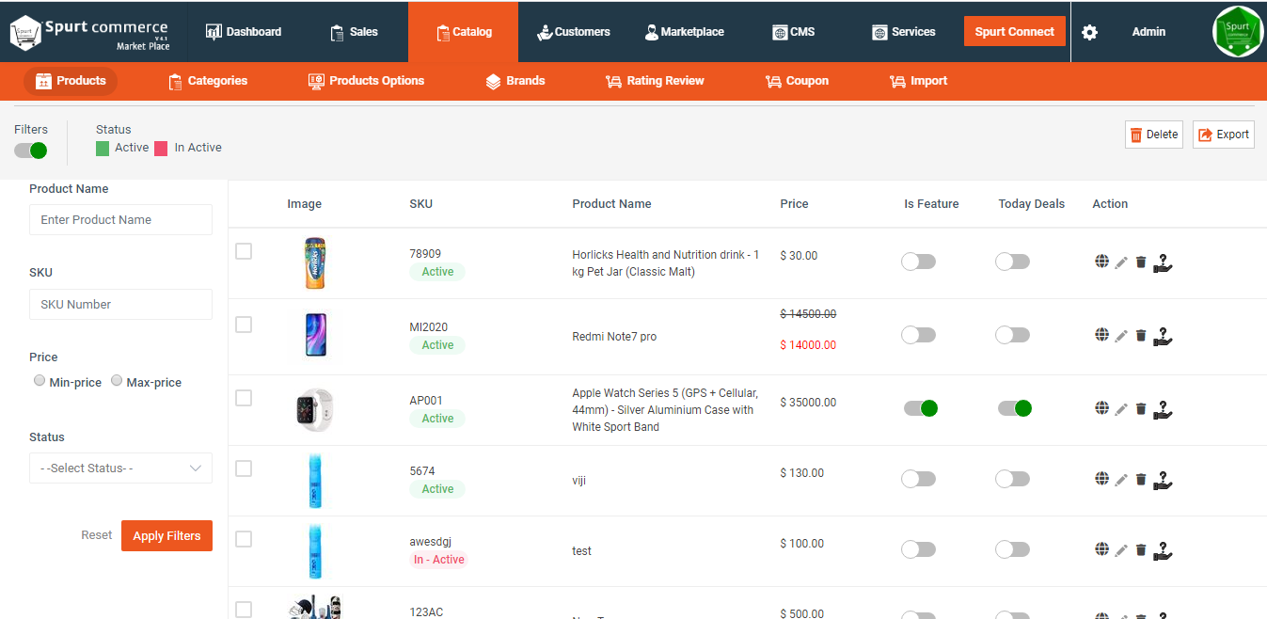Delete Horlicks product using trash icon
Image resolution: width=1267 pixels, height=619 pixels.
pyautogui.click(x=1141, y=262)
